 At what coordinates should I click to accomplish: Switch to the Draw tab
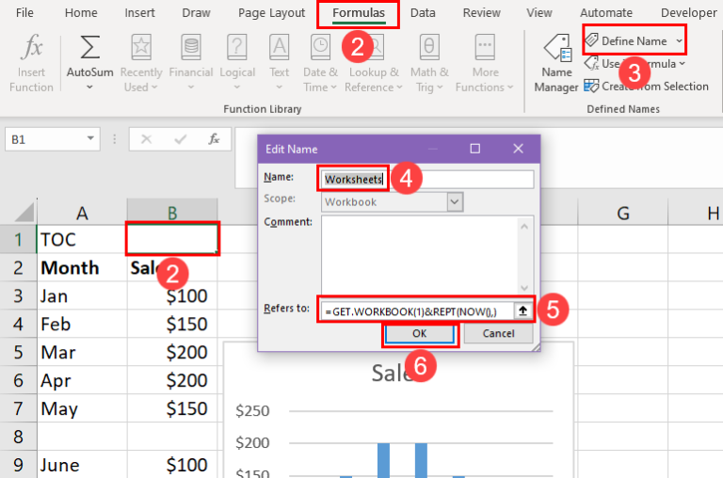pyautogui.click(x=196, y=13)
